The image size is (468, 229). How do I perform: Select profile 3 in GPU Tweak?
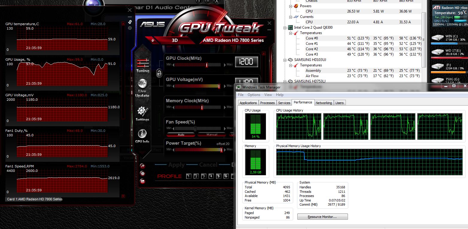[204, 176]
